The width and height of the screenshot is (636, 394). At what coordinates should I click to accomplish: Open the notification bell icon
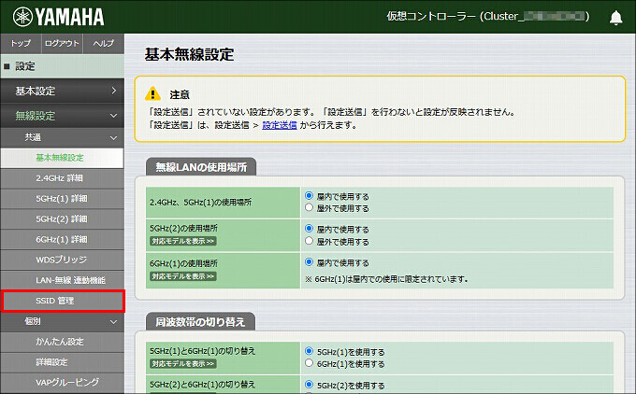tap(615, 18)
